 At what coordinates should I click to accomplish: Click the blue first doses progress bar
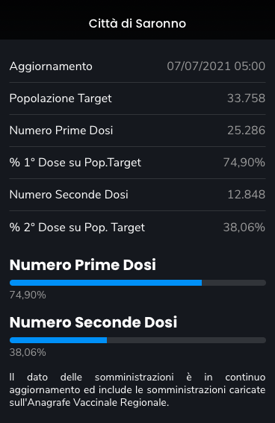105,283
